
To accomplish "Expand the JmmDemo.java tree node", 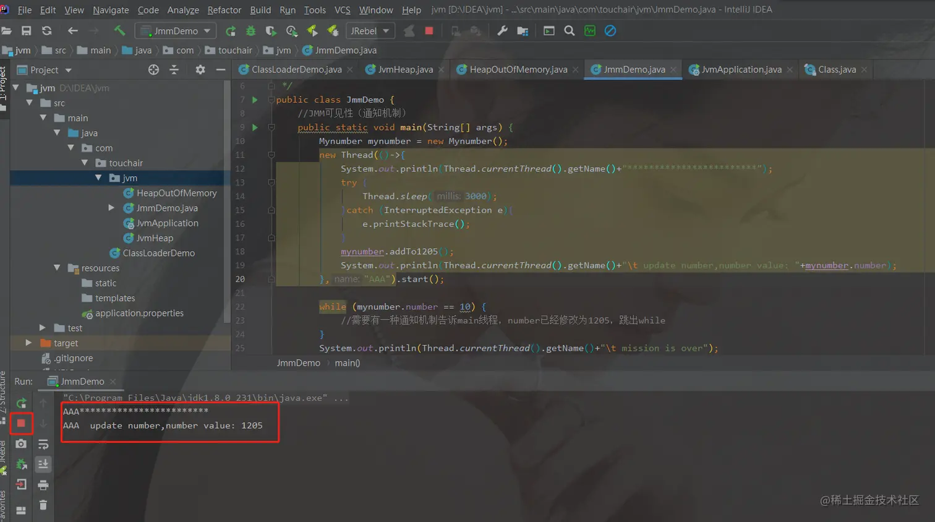I will pyautogui.click(x=111, y=208).
